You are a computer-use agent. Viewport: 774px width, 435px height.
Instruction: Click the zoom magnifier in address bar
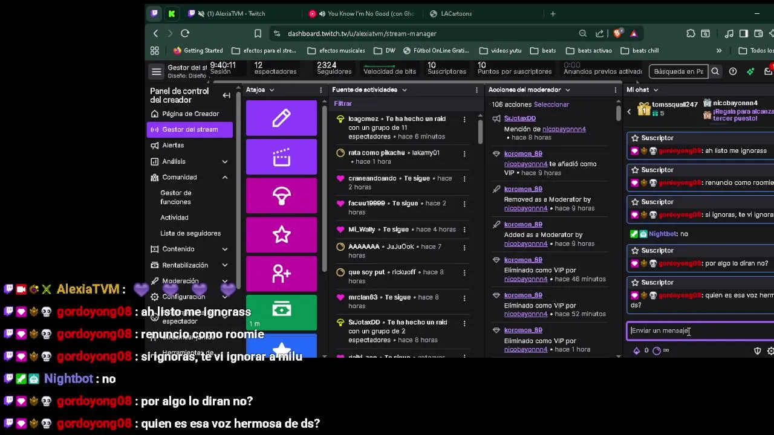point(583,33)
